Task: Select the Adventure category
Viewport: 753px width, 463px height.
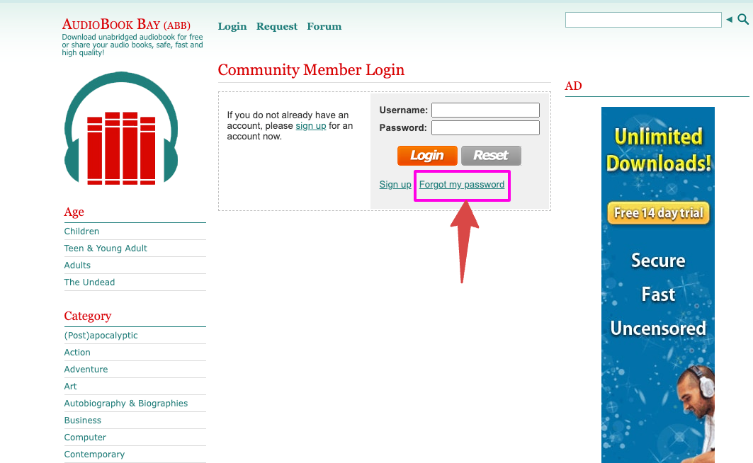Action: pyautogui.click(x=86, y=370)
